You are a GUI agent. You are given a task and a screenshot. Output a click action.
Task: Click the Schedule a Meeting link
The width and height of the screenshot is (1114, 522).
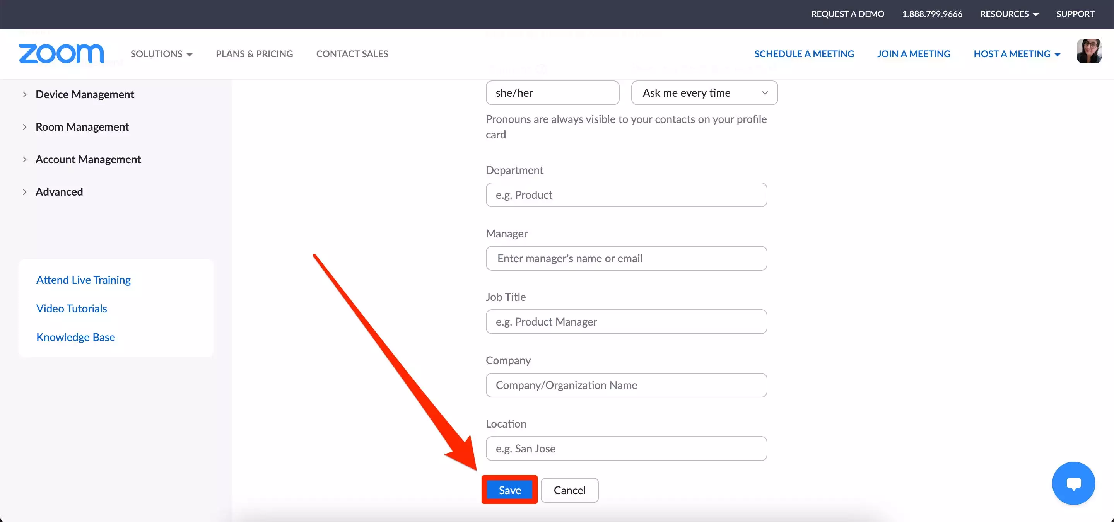point(803,54)
